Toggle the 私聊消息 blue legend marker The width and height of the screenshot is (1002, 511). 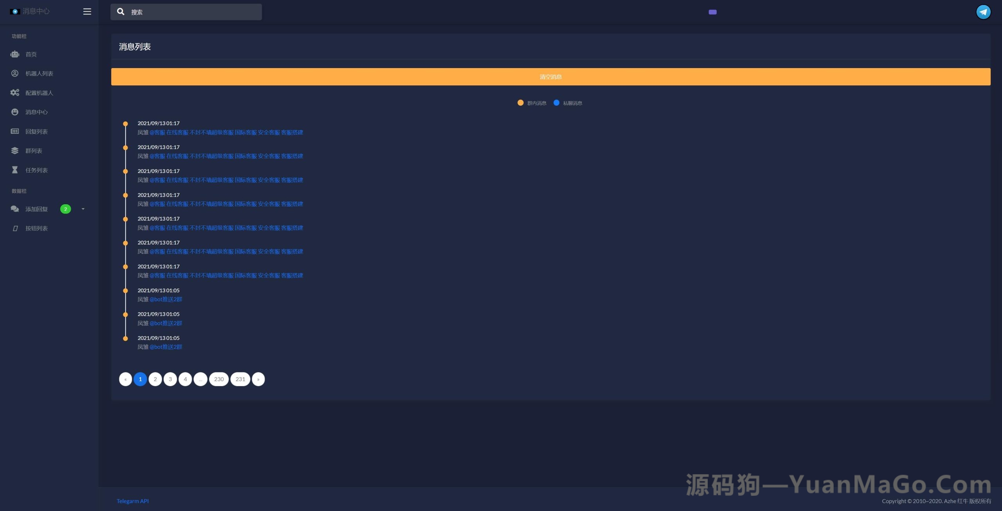pos(556,103)
